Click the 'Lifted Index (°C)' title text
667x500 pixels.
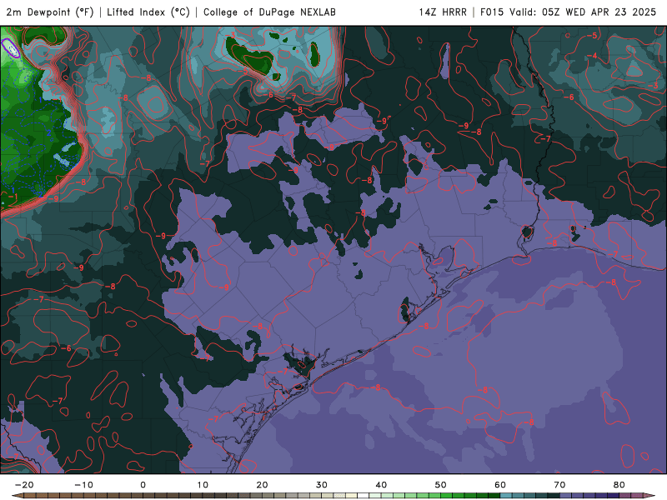click(148, 12)
